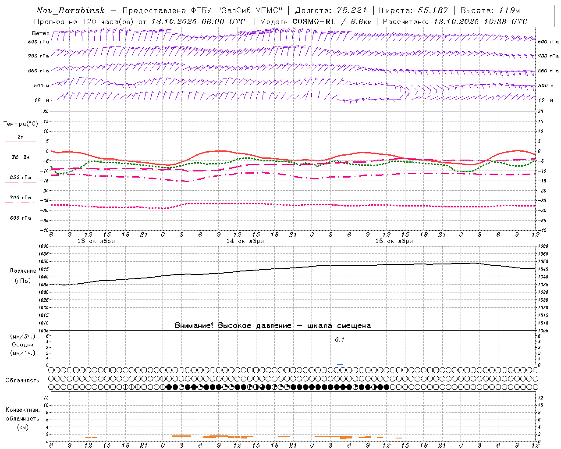Click the Ветер wind panel label
Screen dimensions: 561x449
[40, 33]
